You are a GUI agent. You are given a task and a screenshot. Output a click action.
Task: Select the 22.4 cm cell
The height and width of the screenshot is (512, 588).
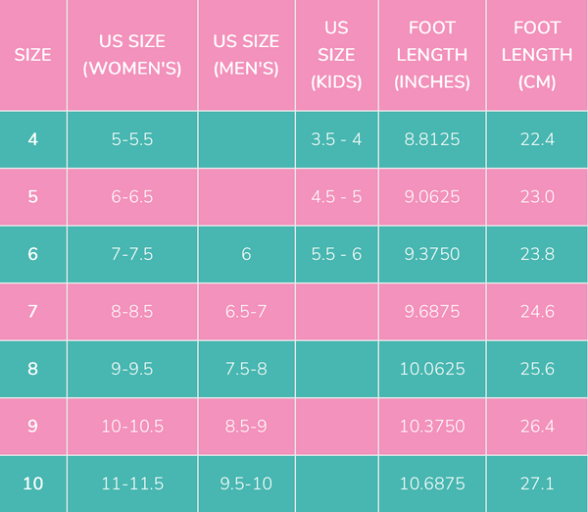tap(537, 139)
